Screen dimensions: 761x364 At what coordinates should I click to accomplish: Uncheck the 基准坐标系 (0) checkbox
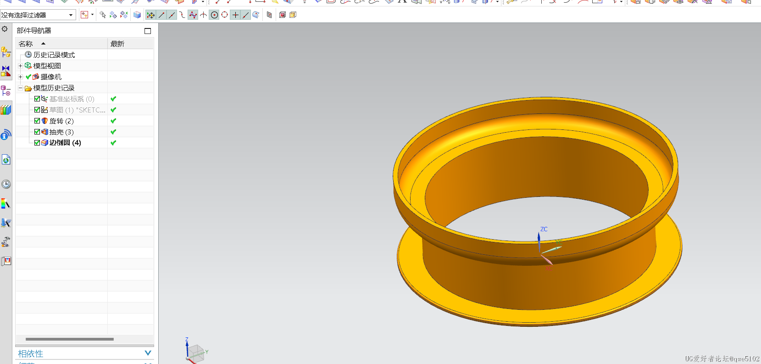pyautogui.click(x=37, y=99)
